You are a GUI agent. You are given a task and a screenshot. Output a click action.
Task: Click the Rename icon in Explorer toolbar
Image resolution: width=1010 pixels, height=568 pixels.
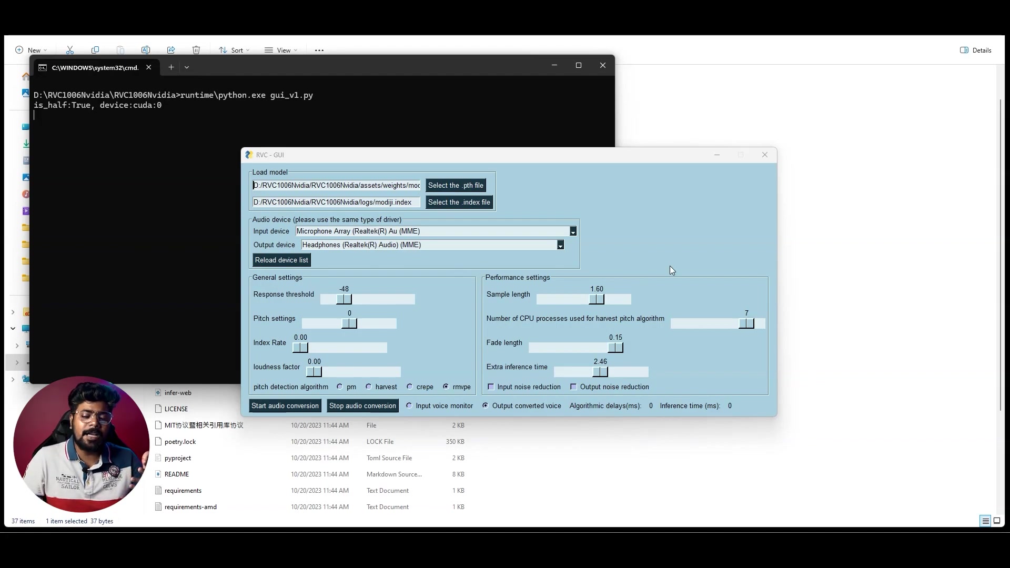point(146,50)
